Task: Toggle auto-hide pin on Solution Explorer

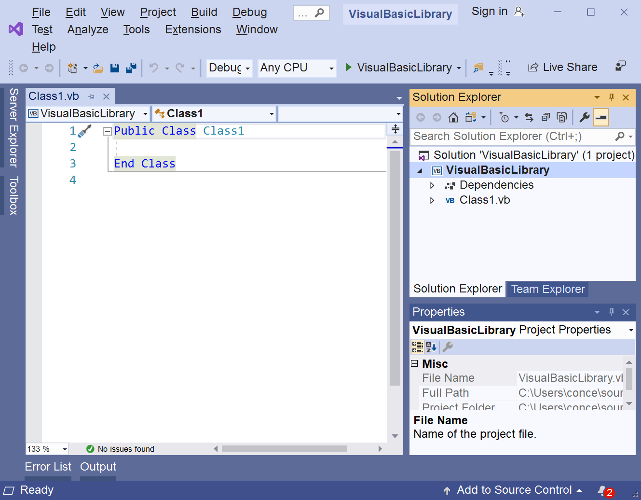Action: point(612,97)
